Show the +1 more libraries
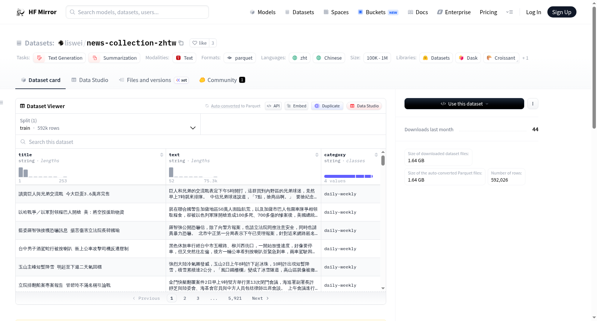Image resolution: width=597 pixels, height=321 pixels. (x=525, y=58)
